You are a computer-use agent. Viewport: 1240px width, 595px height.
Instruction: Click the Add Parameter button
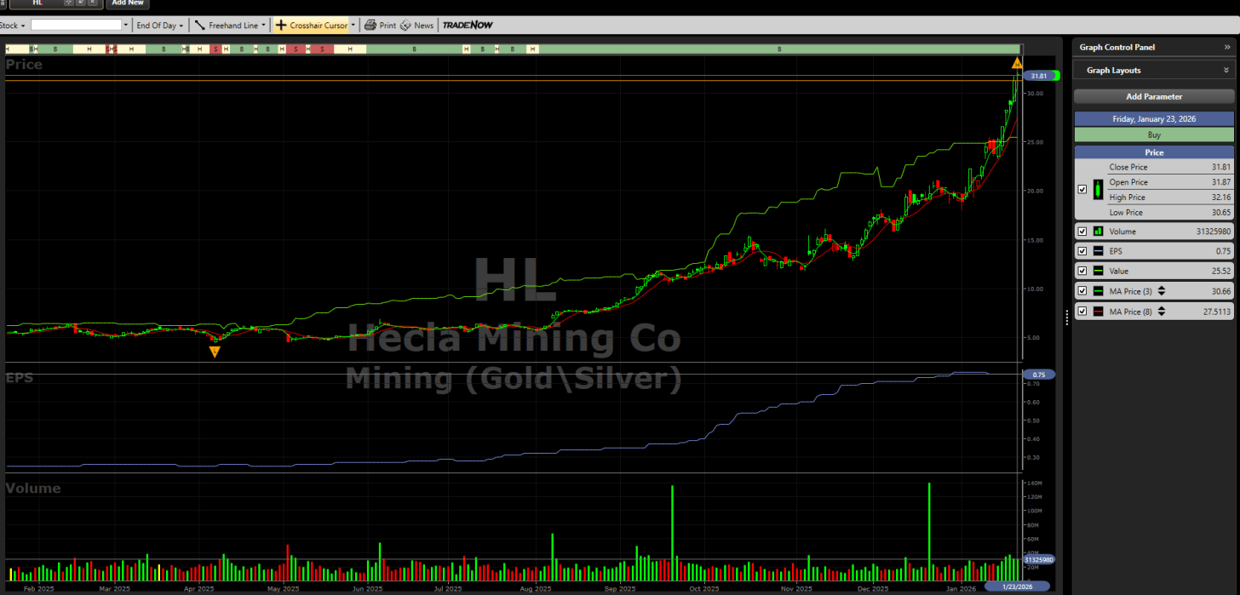pyautogui.click(x=1154, y=96)
